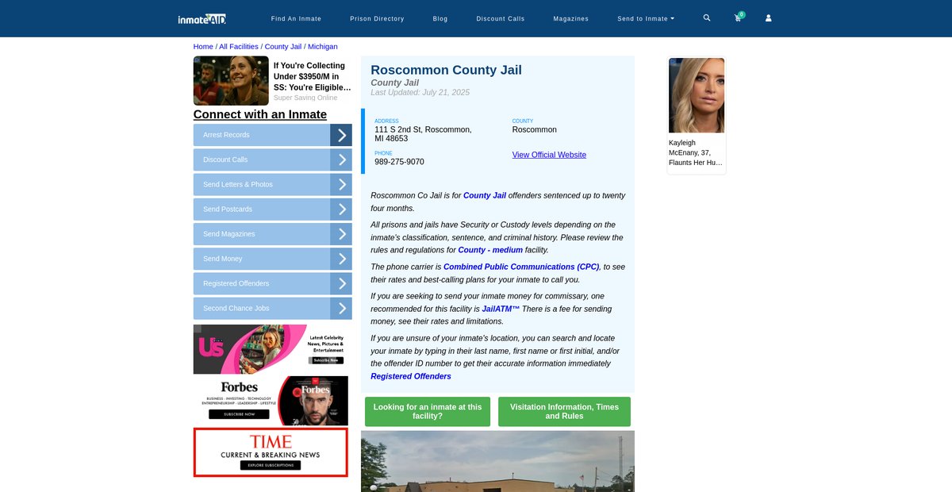The width and height of the screenshot is (952, 492).
Task: Open Discount Calls in top navigation
Action: [501, 18]
